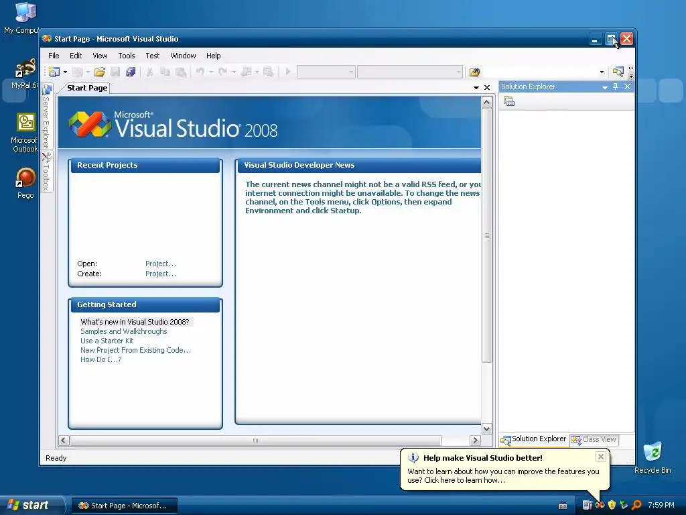The width and height of the screenshot is (686, 515).
Task: Click the Open File folder toolbar icon
Action: (100, 72)
